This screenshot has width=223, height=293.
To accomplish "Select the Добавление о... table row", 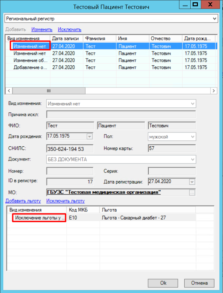I will (x=30, y=67).
